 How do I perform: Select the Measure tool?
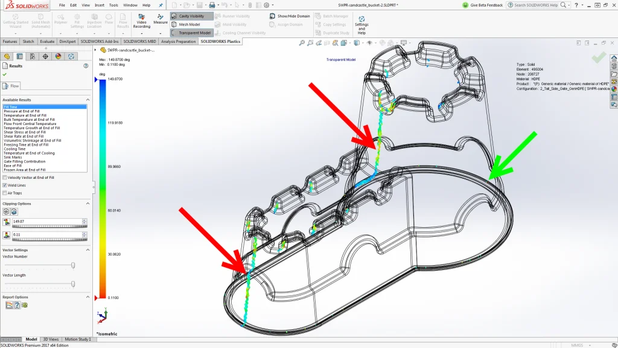[x=161, y=19]
